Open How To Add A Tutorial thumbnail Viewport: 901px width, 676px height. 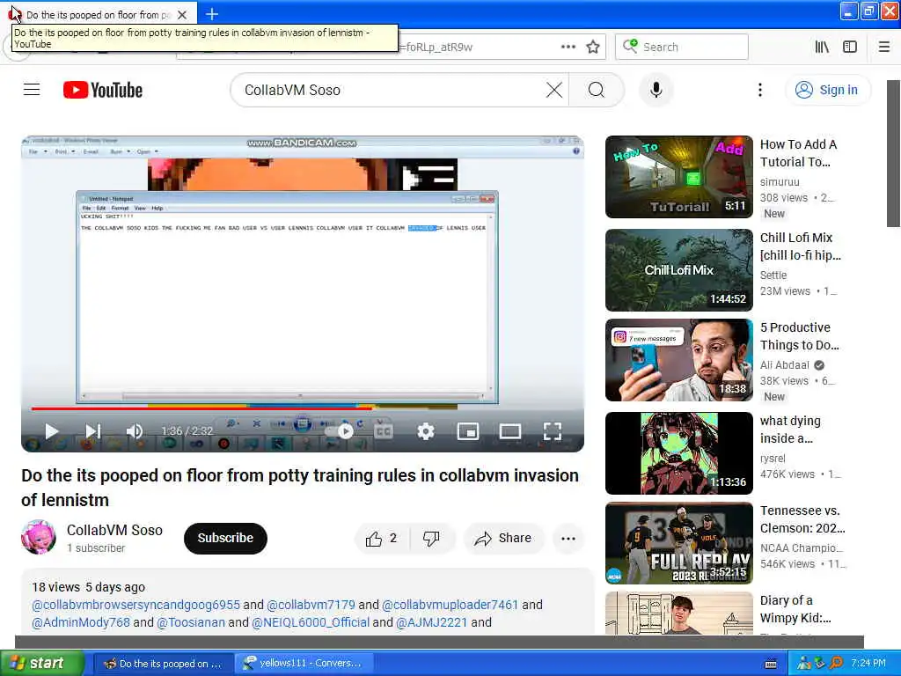[678, 176]
